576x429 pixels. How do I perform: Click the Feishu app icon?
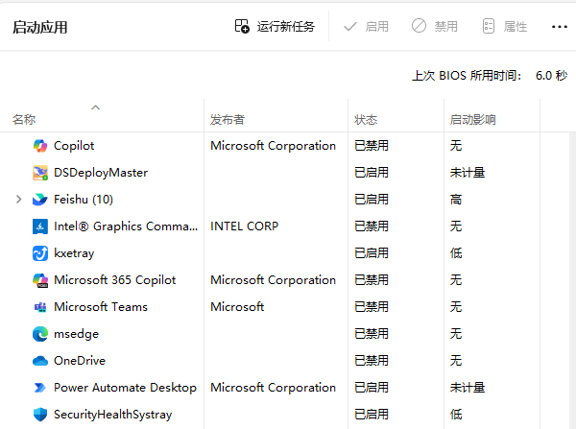[x=40, y=200]
